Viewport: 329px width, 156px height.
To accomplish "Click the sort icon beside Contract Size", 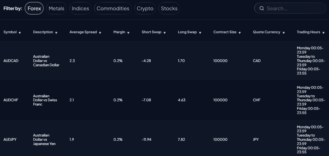I will (240, 32).
